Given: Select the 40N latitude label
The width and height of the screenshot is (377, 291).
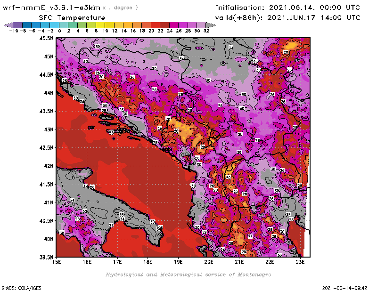Looking at the screenshot, I should [49, 239].
